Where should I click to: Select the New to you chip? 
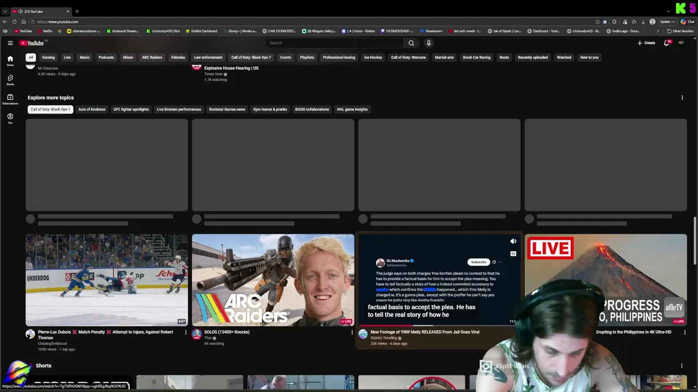(x=589, y=57)
